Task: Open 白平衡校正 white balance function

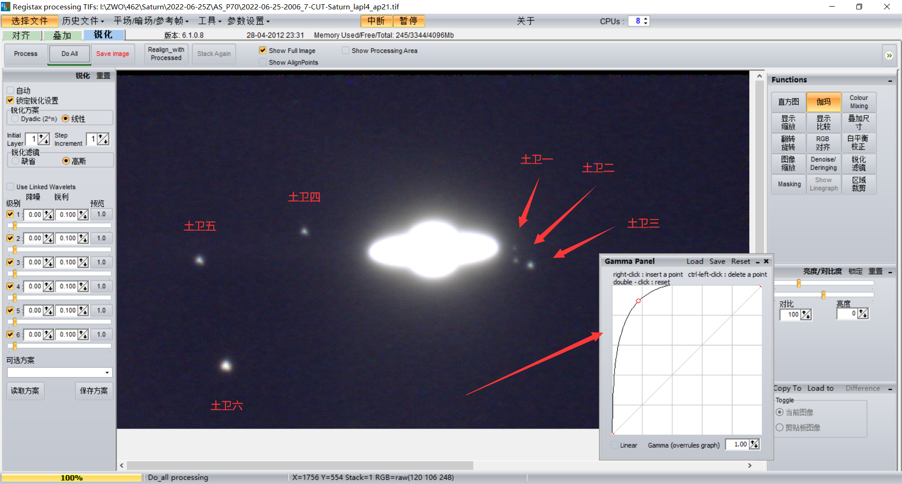Action: [x=859, y=143]
